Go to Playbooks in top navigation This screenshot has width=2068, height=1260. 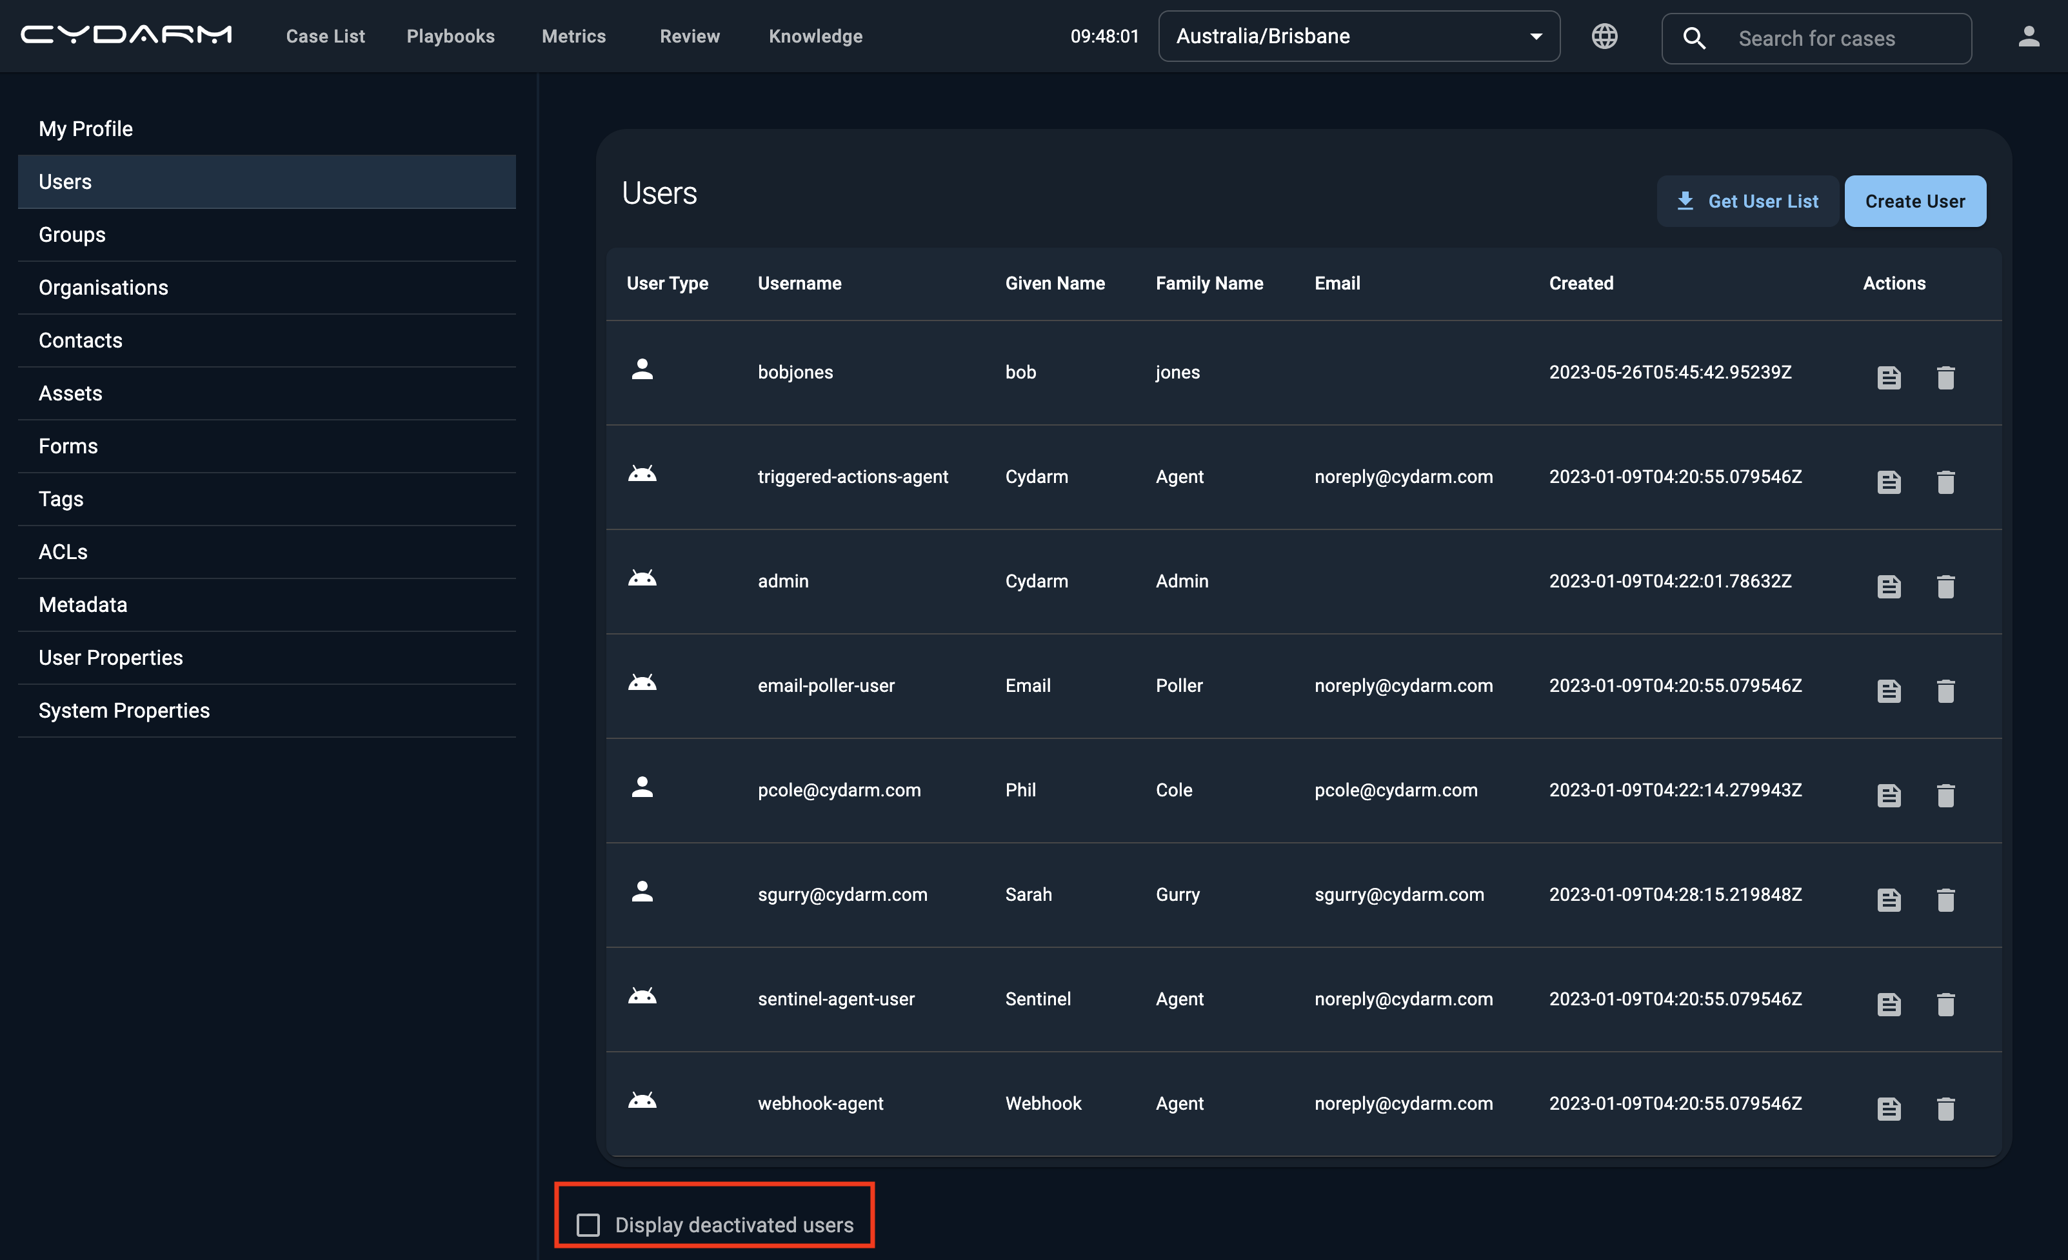click(451, 36)
